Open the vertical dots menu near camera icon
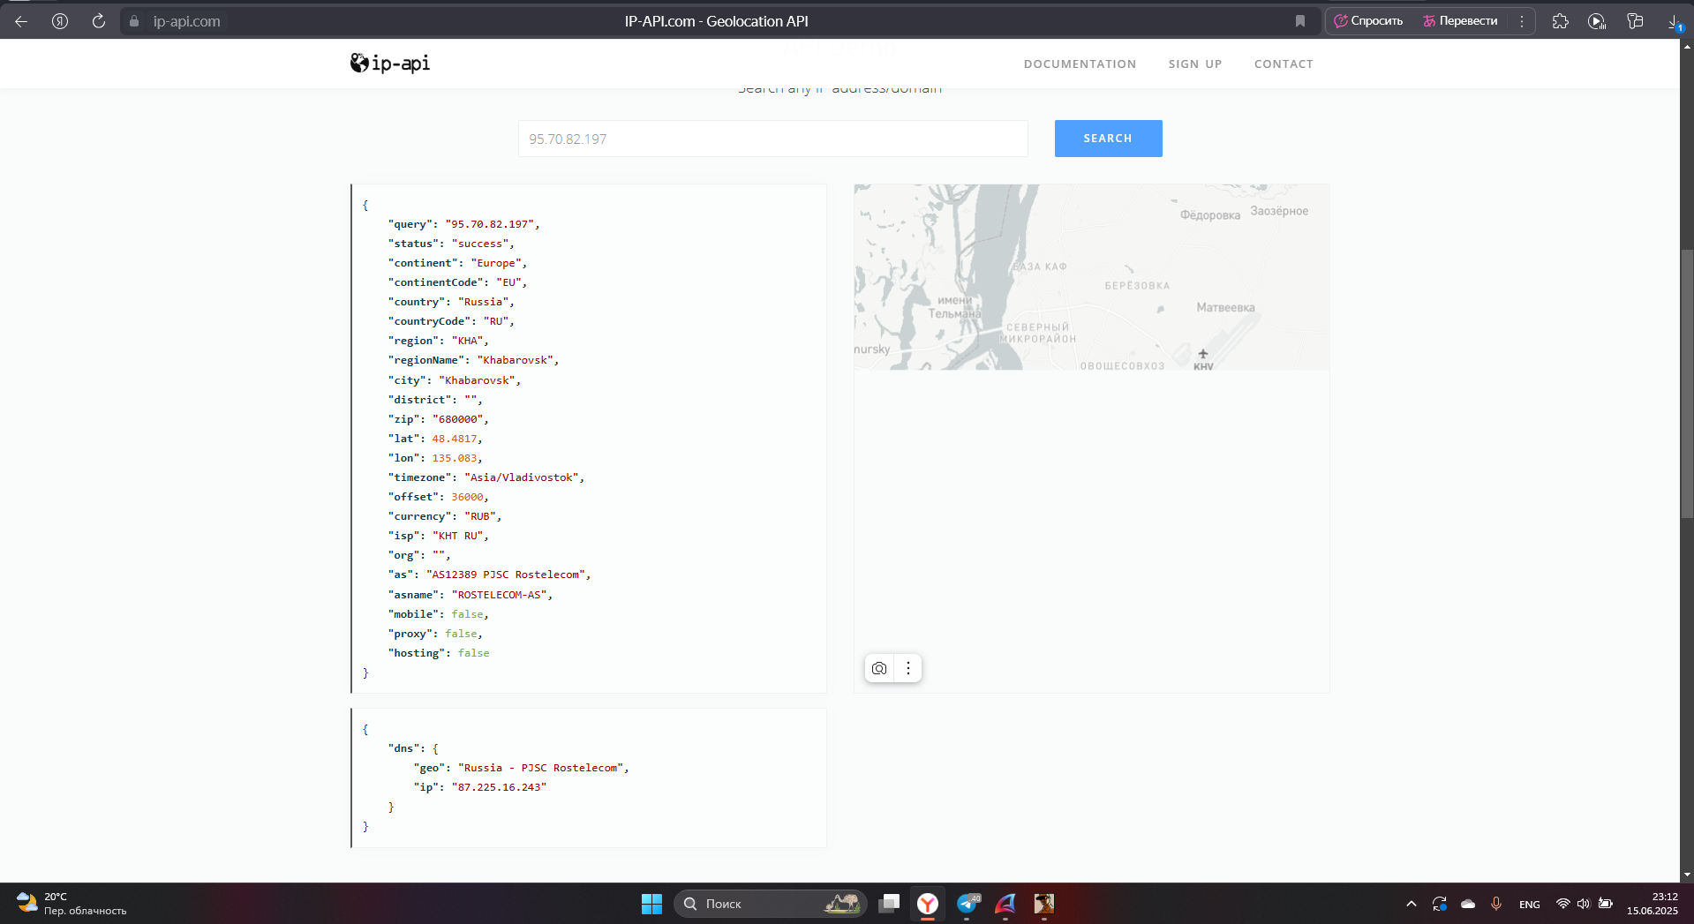The image size is (1694, 924). point(908,668)
